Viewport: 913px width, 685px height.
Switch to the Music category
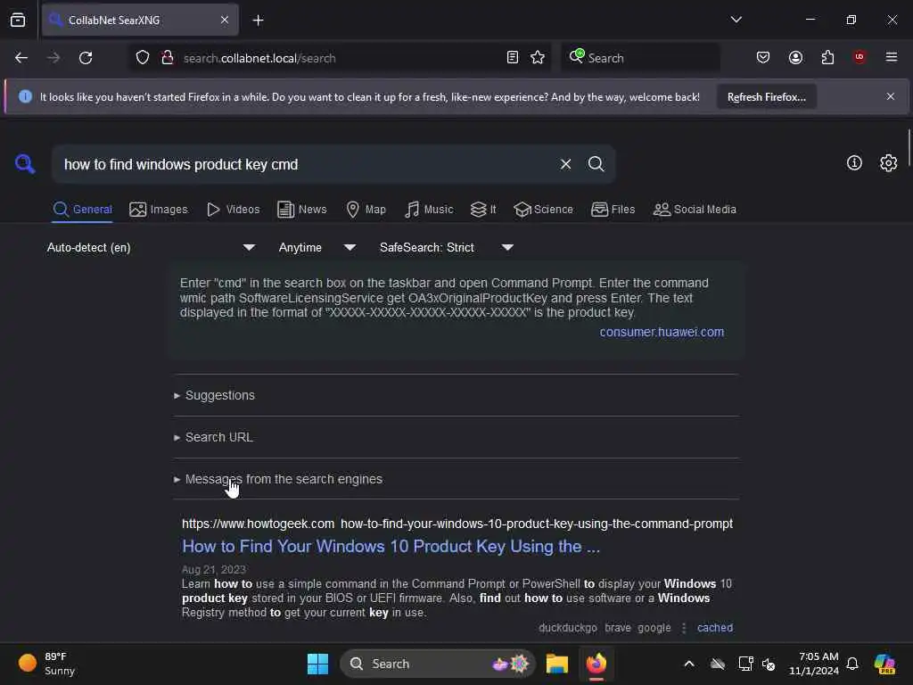coord(429,209)
